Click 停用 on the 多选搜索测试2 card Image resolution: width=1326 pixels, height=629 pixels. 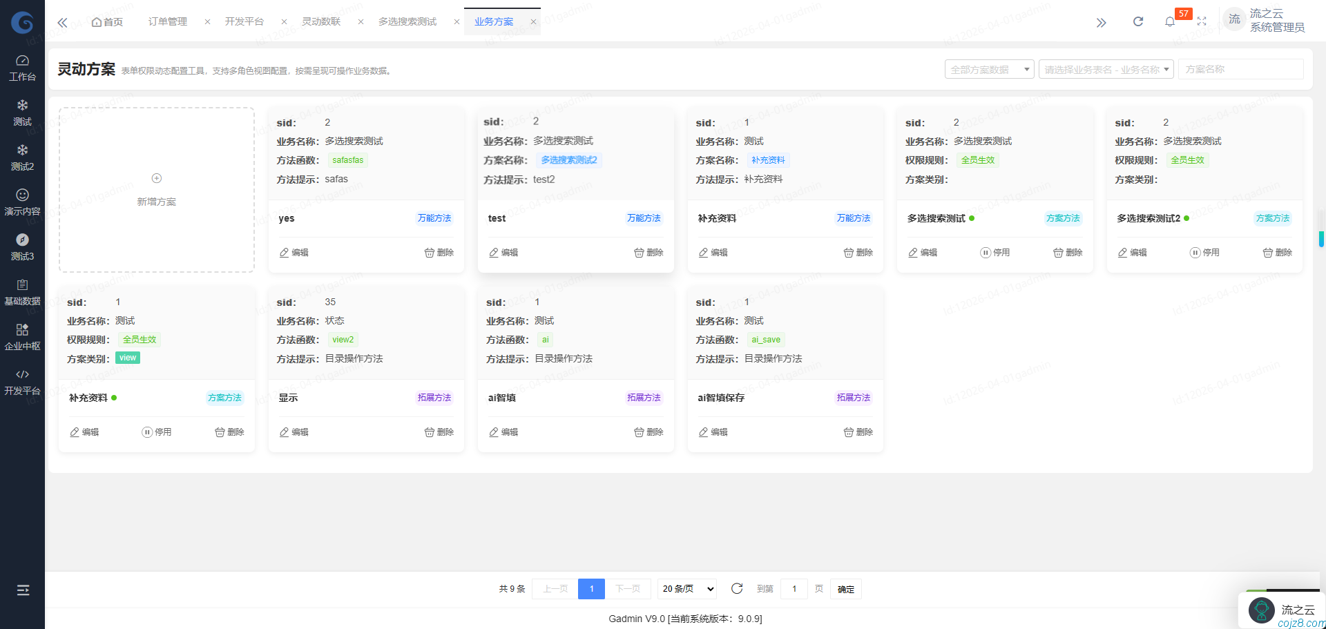[1205, 252]
